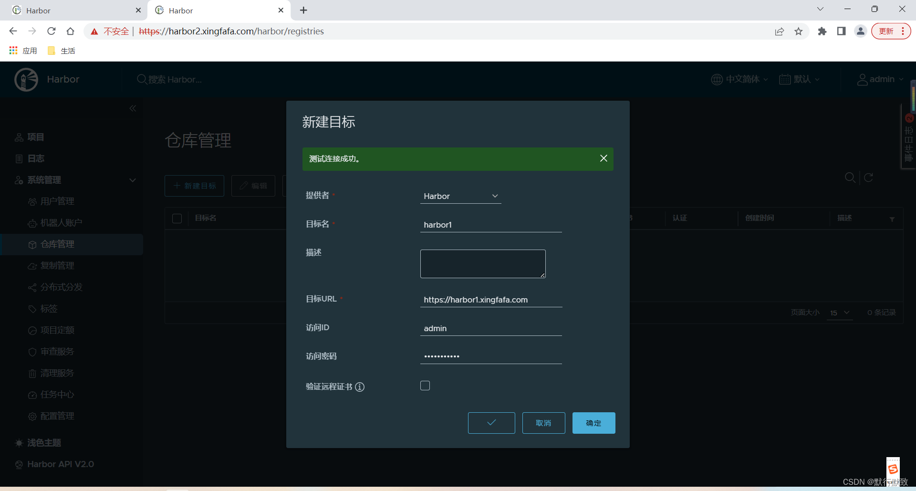Bookmark this page with star icon
The height and width of the screenshot is (491, 916).
pyautogui.click(x=799, y=31)
